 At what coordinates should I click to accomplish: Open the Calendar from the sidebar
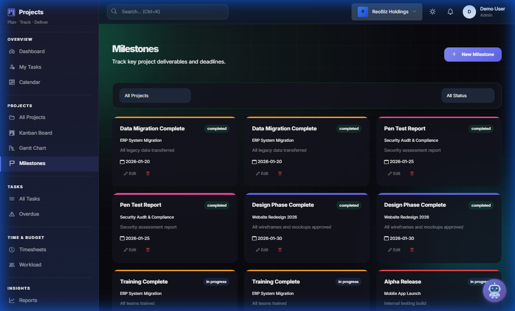coord(30,82)
